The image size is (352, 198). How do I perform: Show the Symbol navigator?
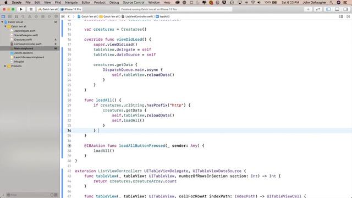pyautogui.click(x=16, y=16)
